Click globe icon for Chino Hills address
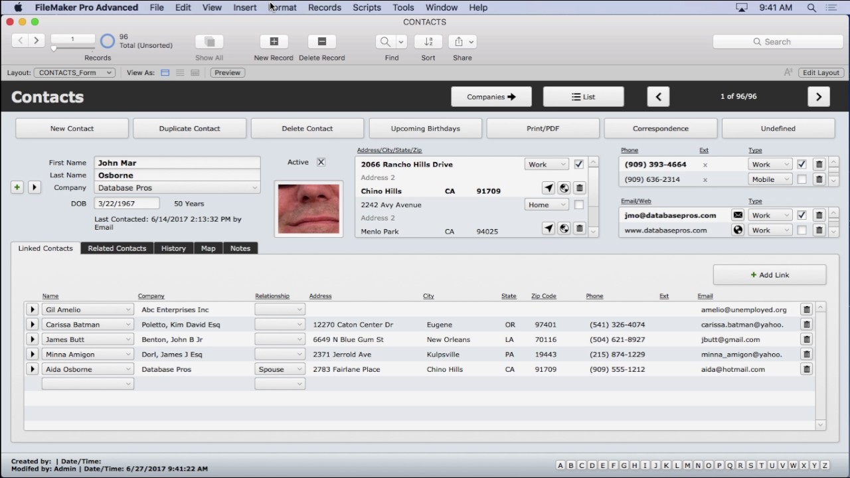Image resolution: width=850 pixels, height=478 pixels. pos(564,189)
